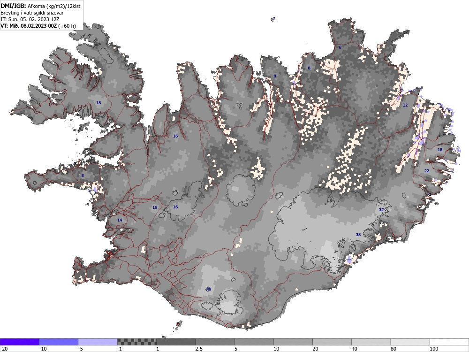
Task: Select the legend swatch between 1 and 2.5
Action: (176, 342)
